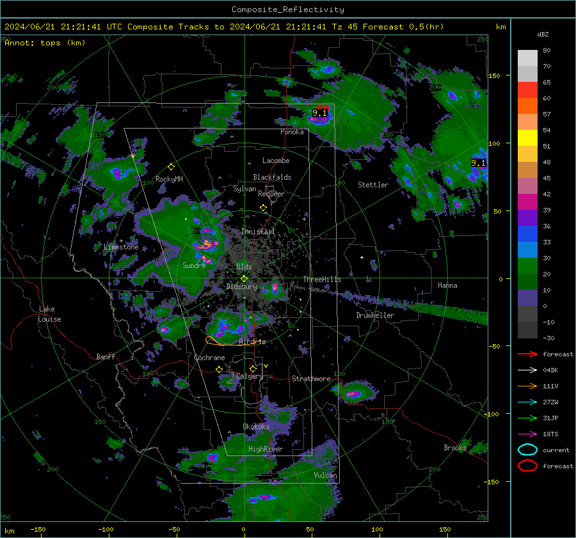Pick the yellow swatch between 54 and 51 dBZ
The image size is (576, 538).
(x=527, y=138)
